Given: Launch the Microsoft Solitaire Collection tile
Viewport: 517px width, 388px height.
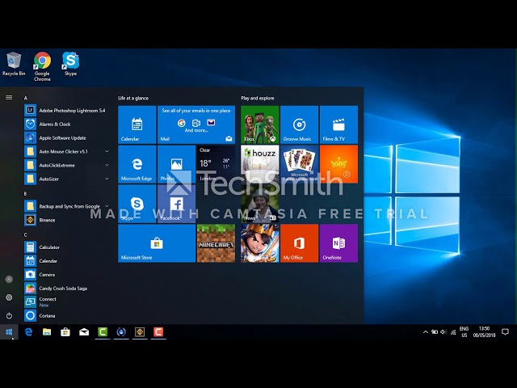Looking at the screenshot, I should [x=300, y=164].
